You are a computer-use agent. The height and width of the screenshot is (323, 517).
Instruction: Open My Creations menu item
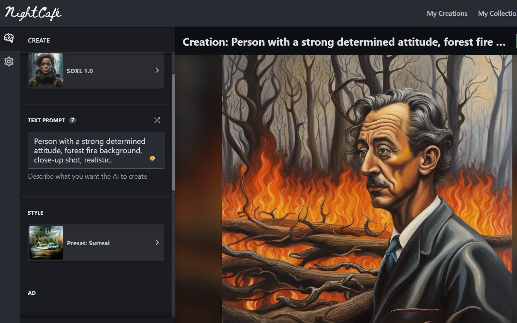point(447,14)
